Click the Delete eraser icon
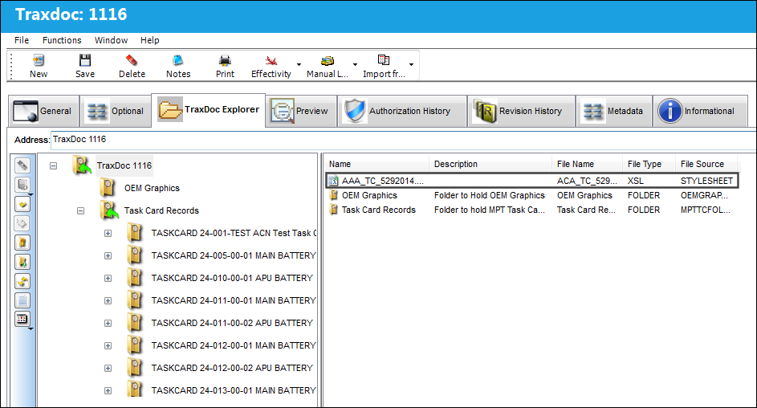 click(132, 60)
